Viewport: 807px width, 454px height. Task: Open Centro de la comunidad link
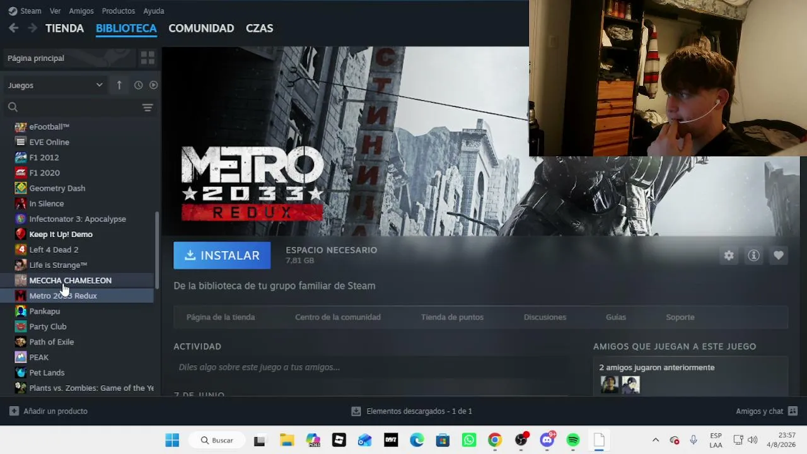click(338, 317)
